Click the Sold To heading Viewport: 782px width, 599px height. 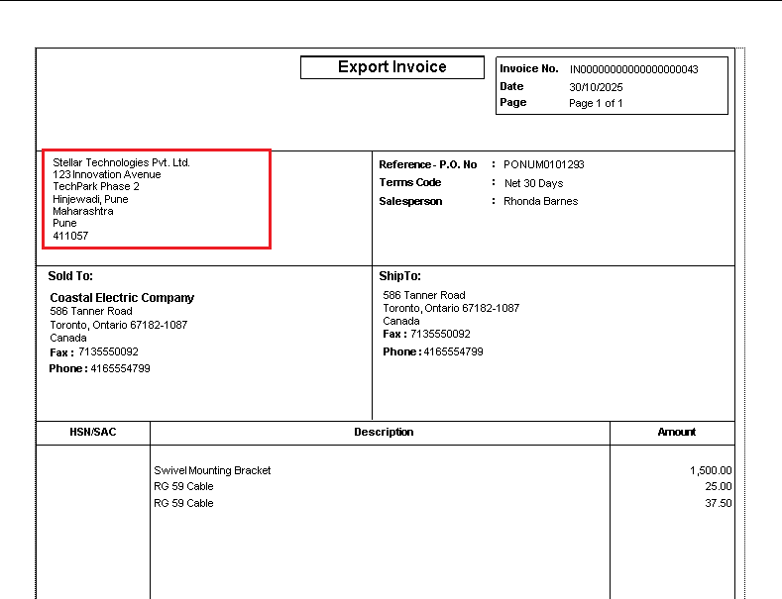(70, 276)
